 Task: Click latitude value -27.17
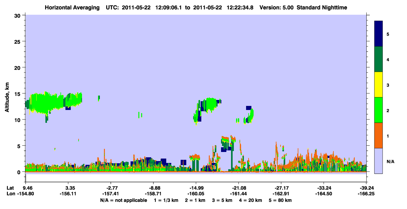pos(281,188)
